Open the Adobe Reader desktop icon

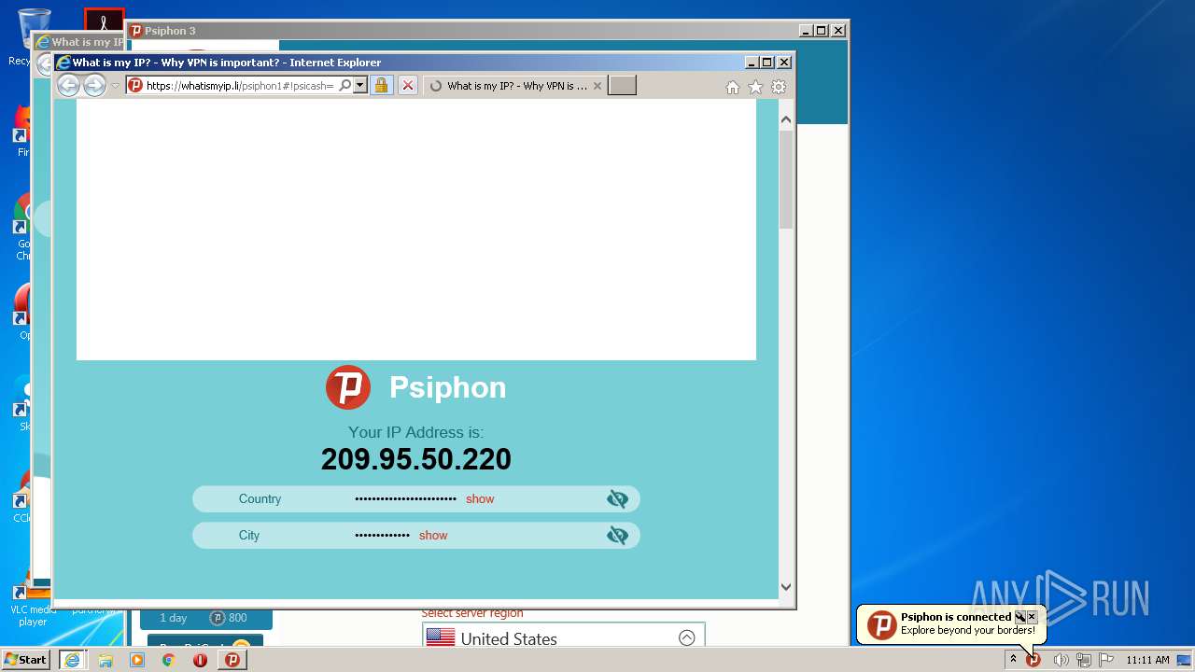(104, 20)
